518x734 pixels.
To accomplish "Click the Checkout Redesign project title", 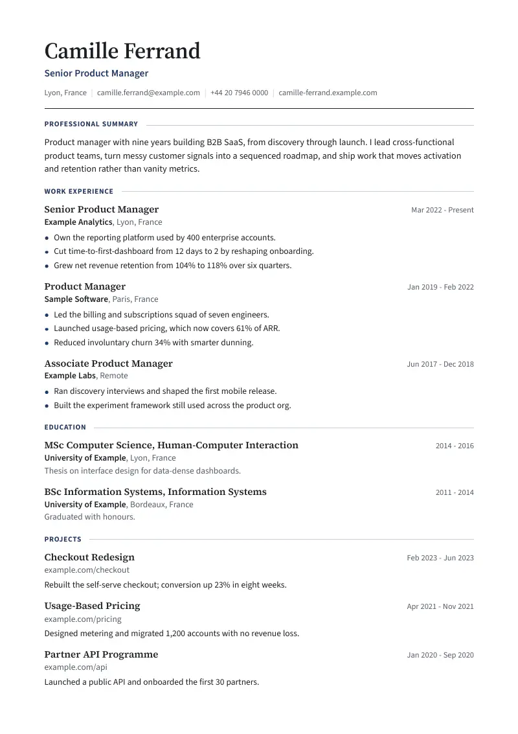I will pos(89,557).
